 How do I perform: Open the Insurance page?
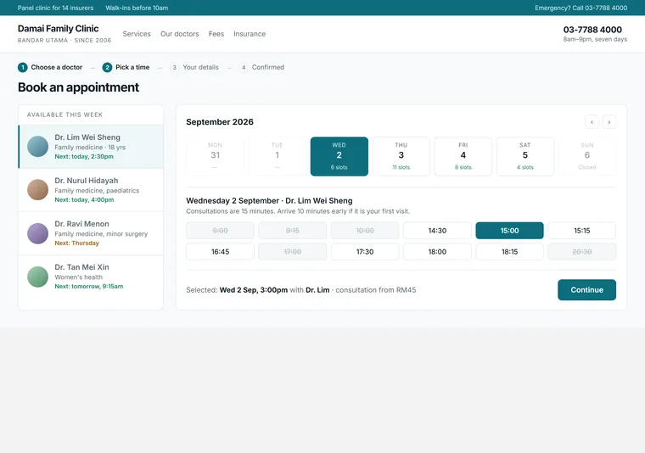click(x=250, y=34)
